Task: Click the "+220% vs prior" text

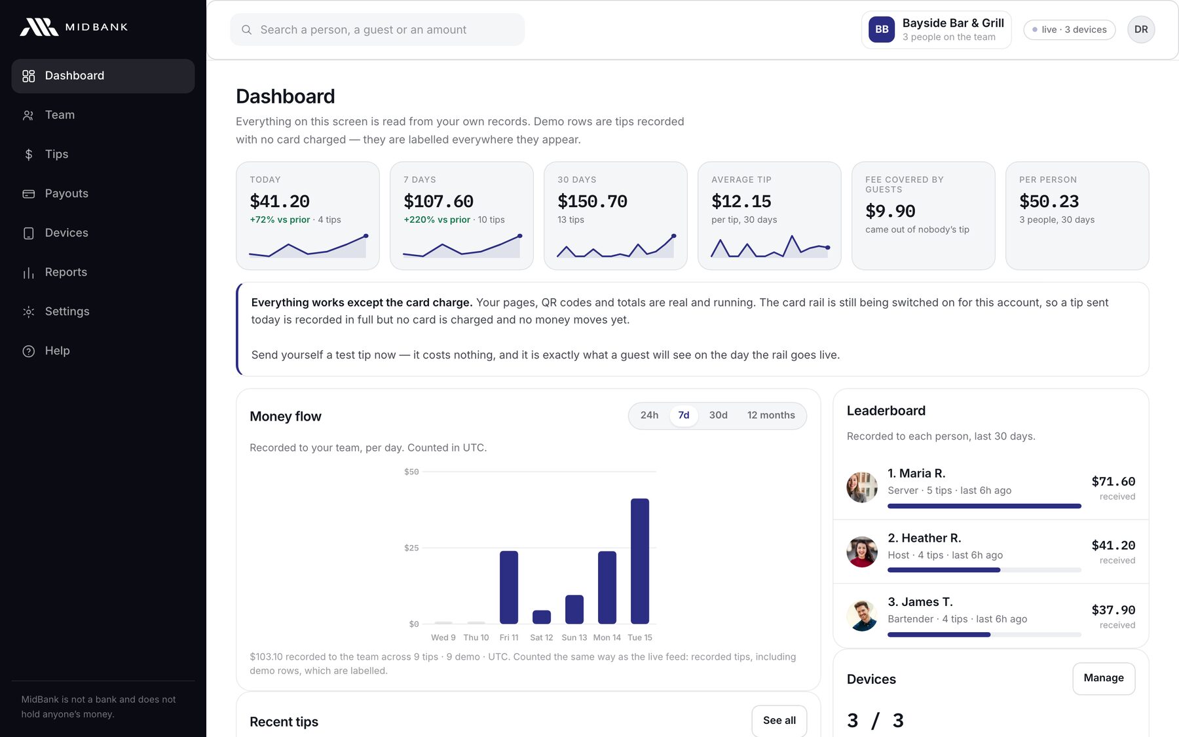Action: [437, 219]
